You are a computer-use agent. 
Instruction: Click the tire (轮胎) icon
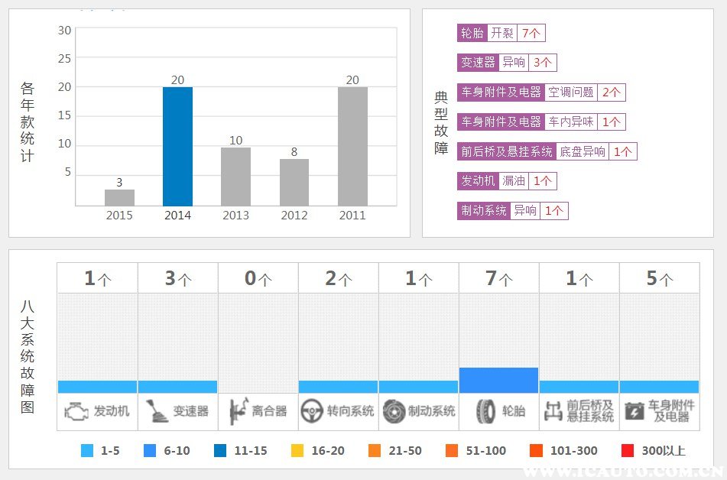[485, 411]
